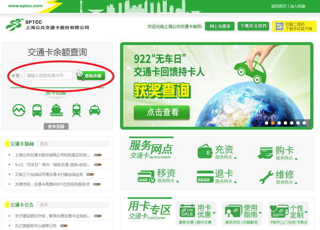Click 加入收藏 link in top bar

coord(298,6)
